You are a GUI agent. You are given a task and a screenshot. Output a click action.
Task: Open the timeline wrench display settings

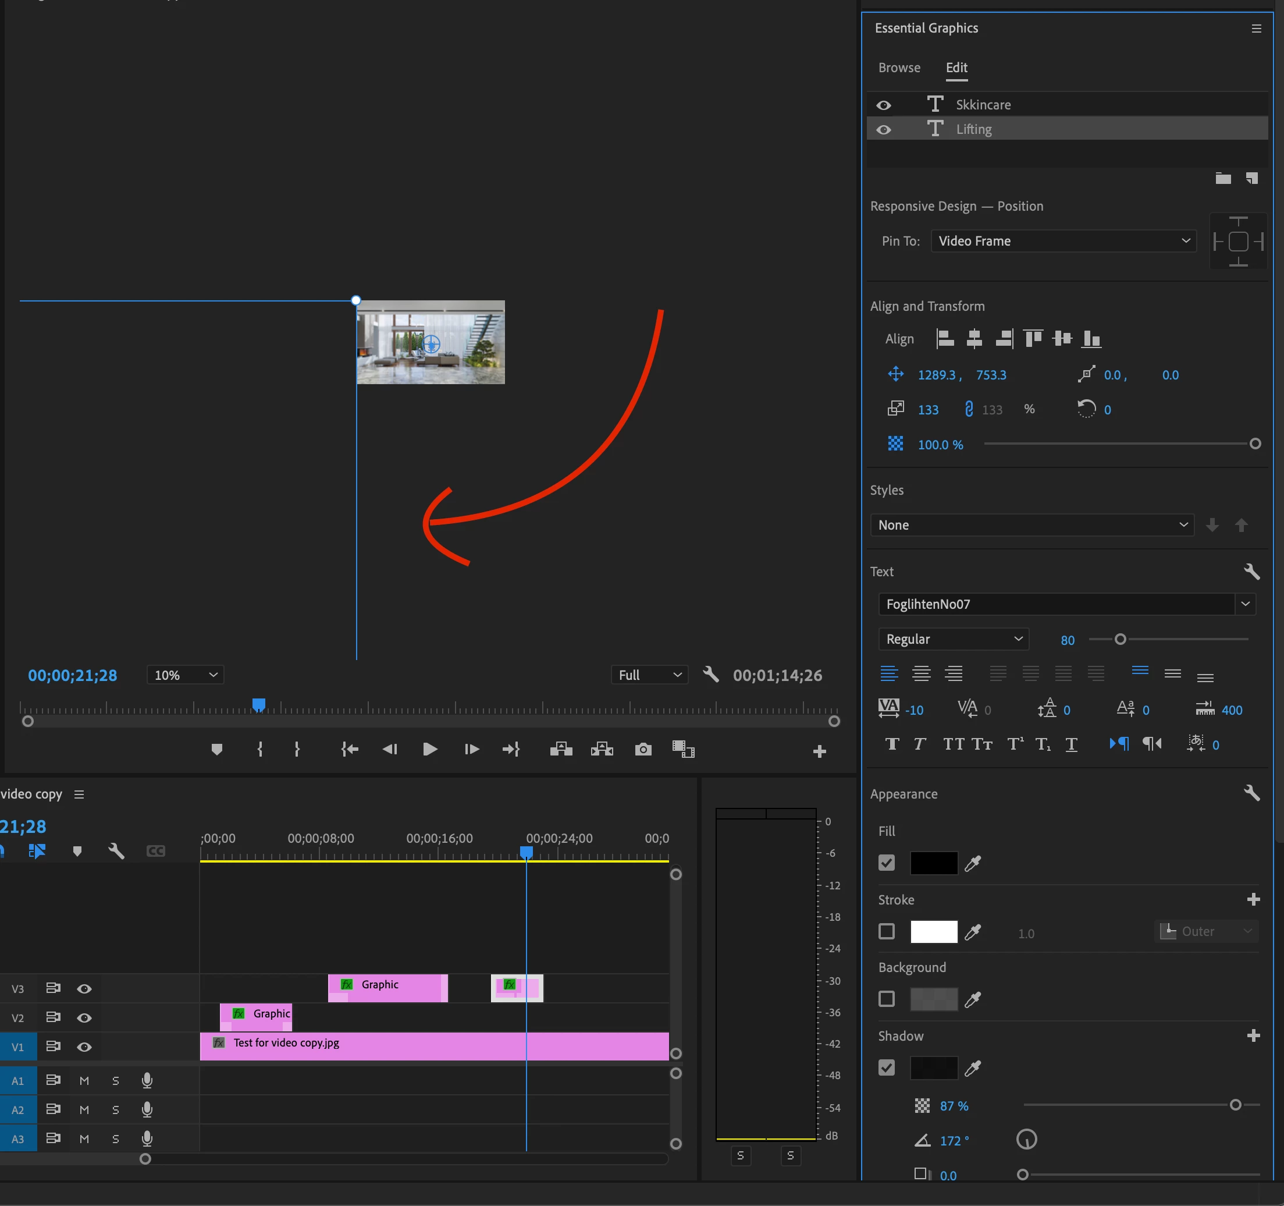click(116, 851)
